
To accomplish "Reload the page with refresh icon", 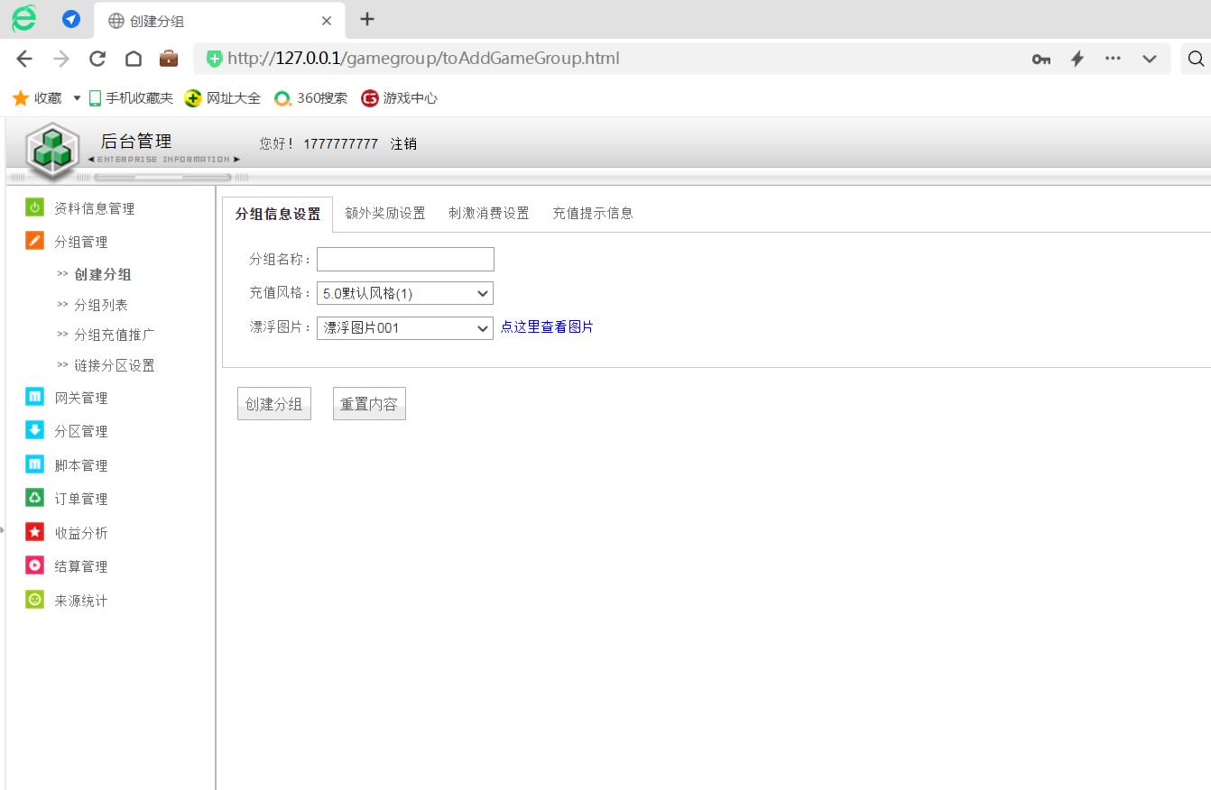I will point(97,59).
